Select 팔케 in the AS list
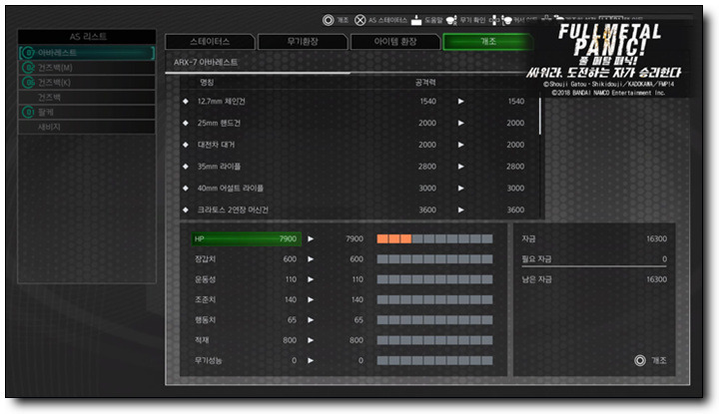Viewport: 719px width, 414px height. click(x=87, y=112)
